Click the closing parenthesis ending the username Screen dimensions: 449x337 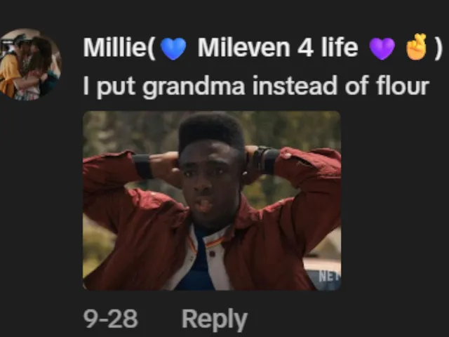pos(438,48)
